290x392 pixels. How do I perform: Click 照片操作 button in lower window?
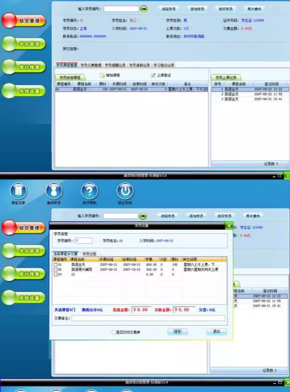pos(253,216)
